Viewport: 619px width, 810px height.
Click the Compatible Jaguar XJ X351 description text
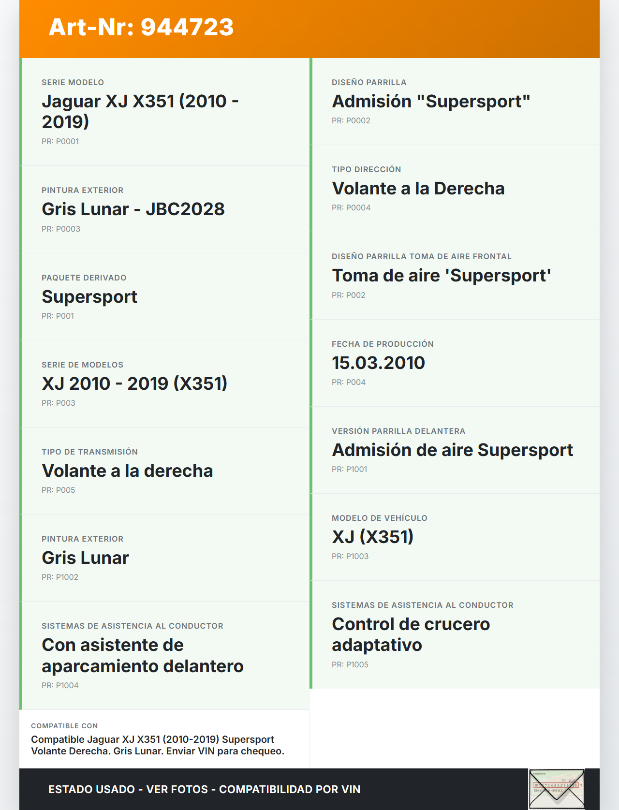(x=157, y=745)
